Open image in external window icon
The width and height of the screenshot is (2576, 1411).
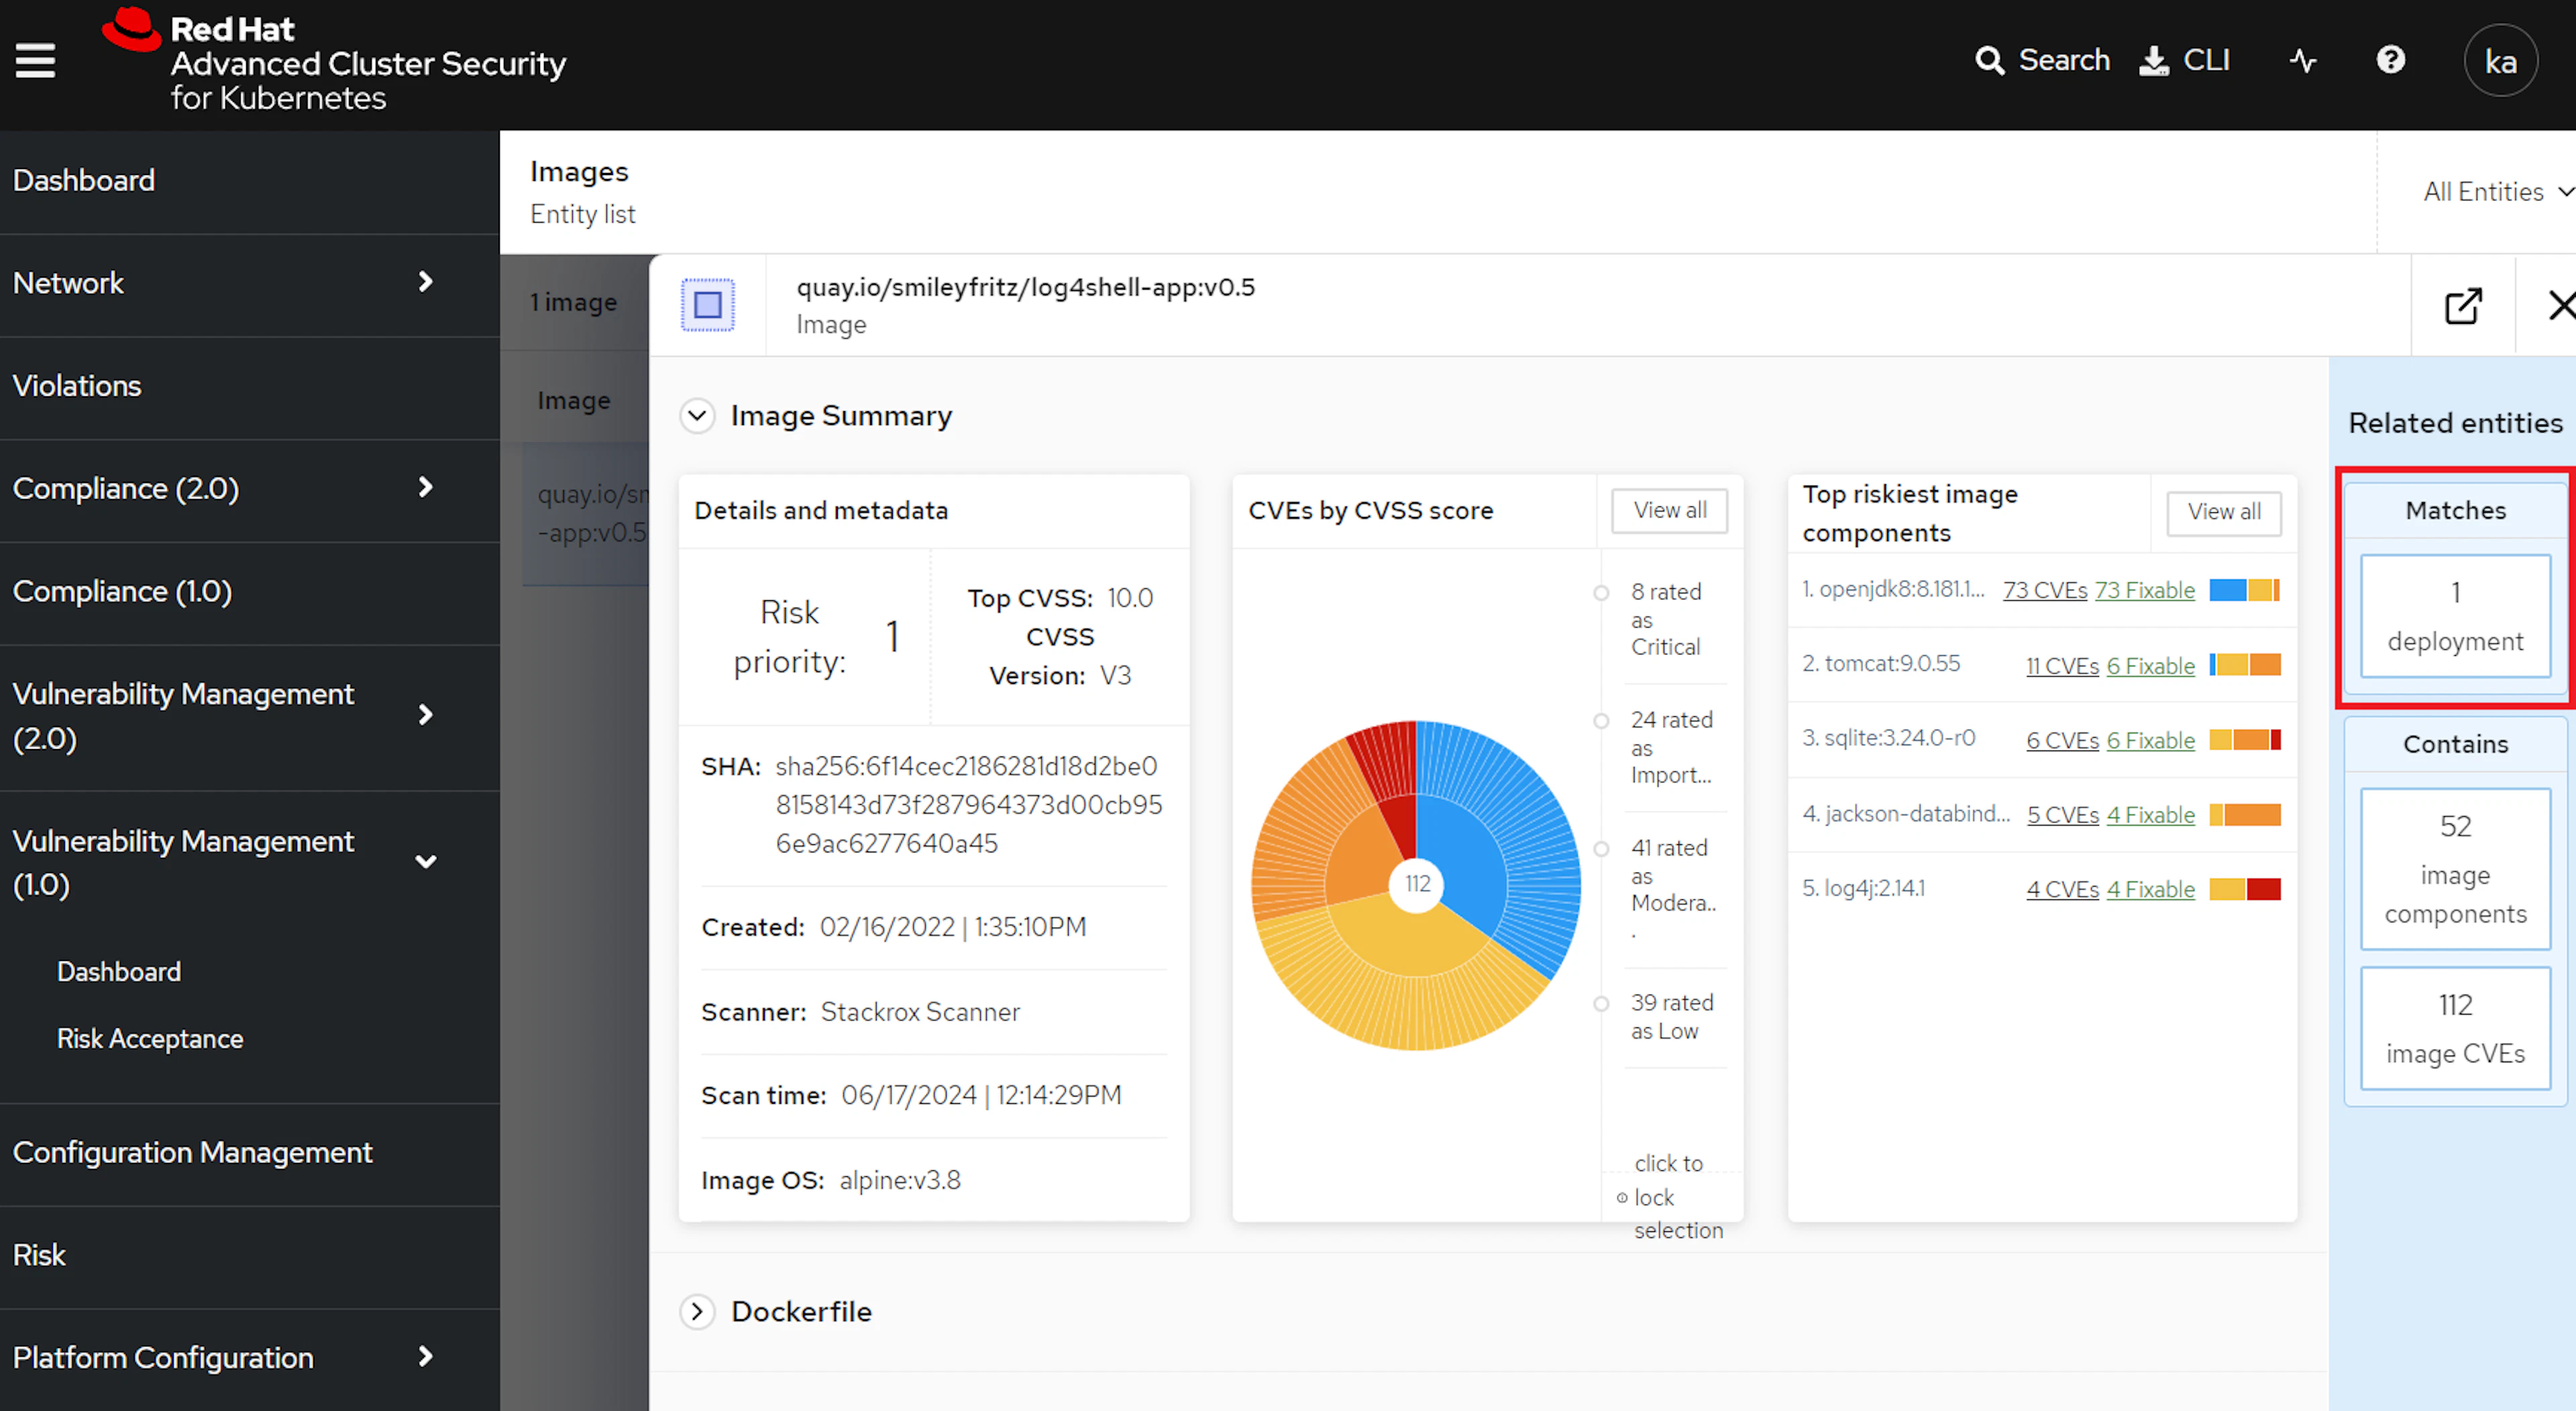[2463, 306]
